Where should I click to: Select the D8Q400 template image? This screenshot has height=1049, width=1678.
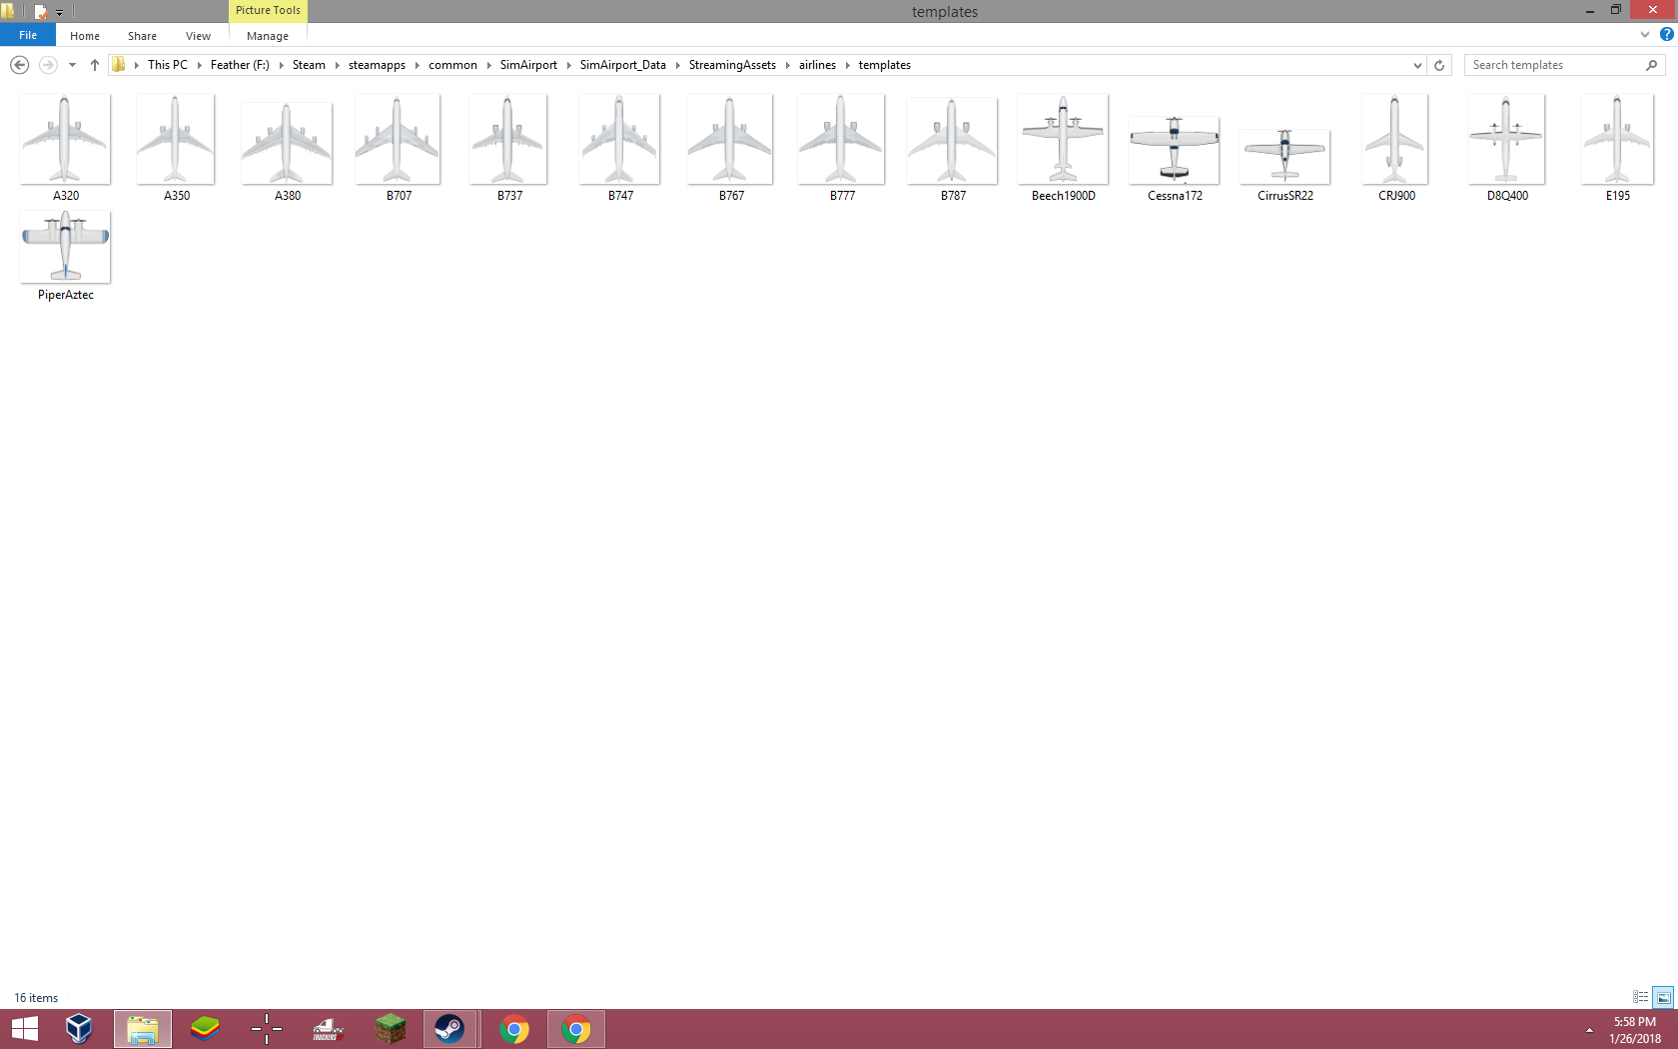click(1506, 140)
